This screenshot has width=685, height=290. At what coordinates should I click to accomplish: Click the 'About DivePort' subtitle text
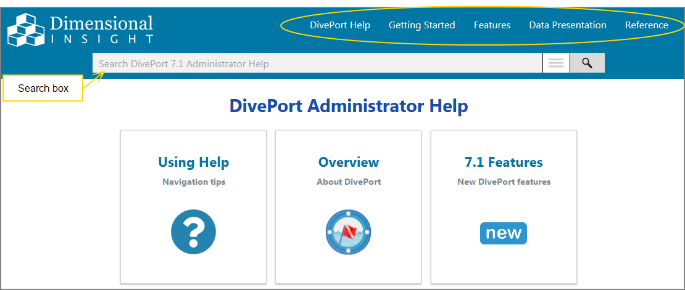tap(349, 182)
